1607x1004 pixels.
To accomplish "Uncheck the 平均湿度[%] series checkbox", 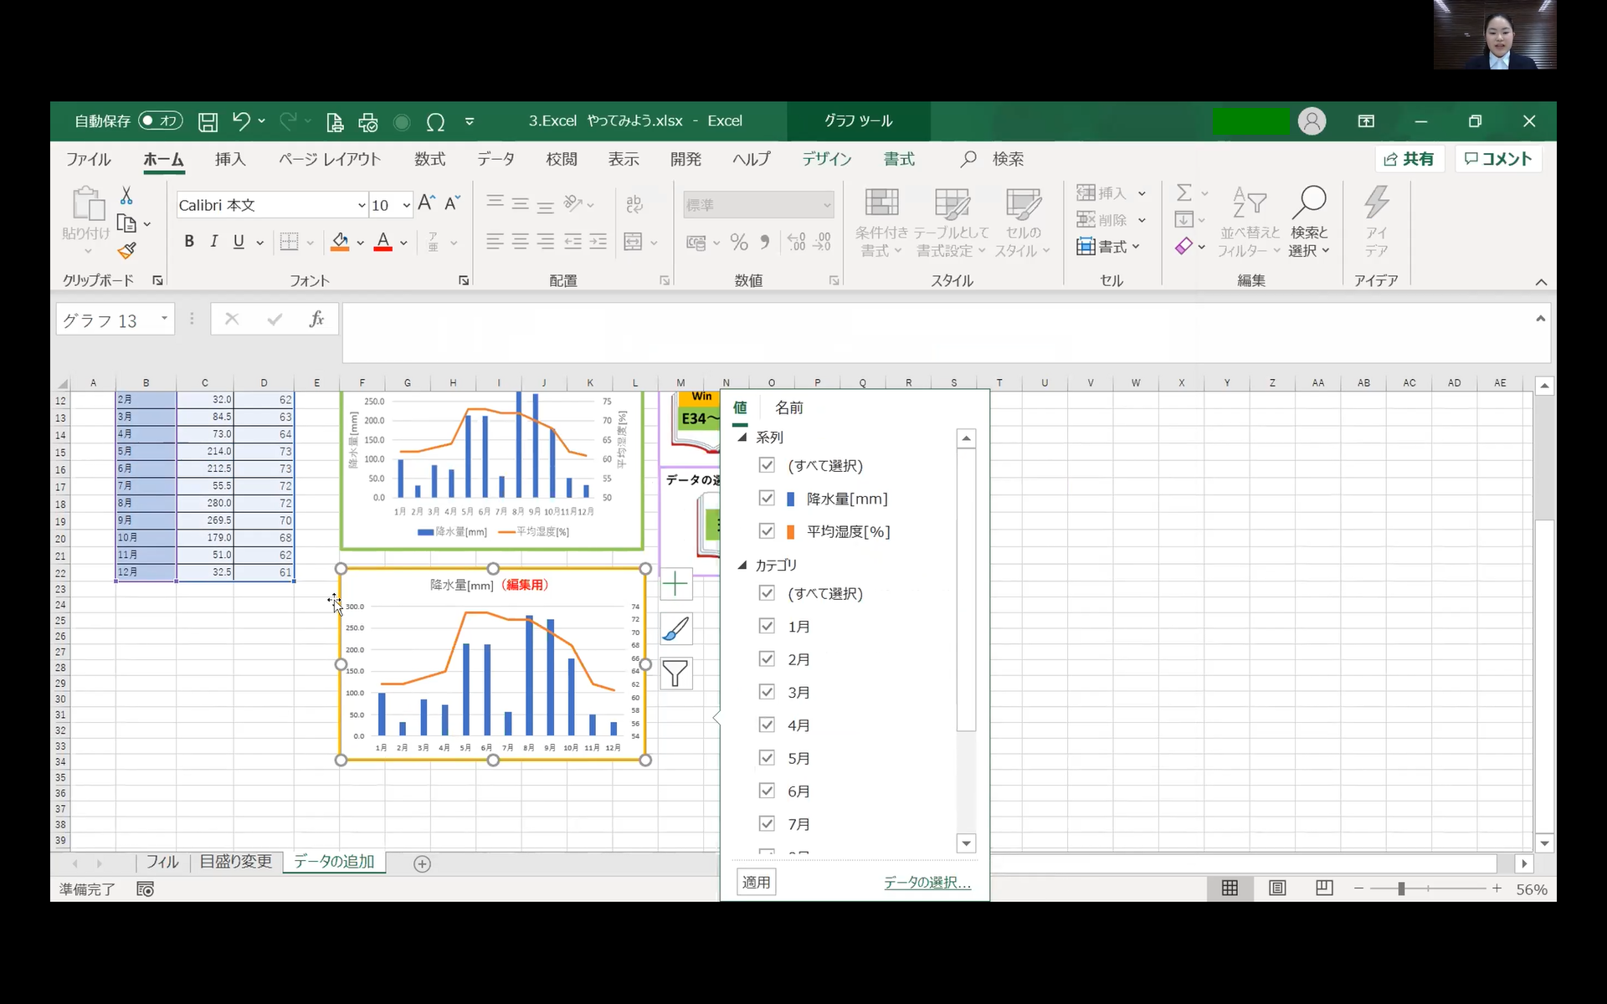I will (x=767, y=531).
